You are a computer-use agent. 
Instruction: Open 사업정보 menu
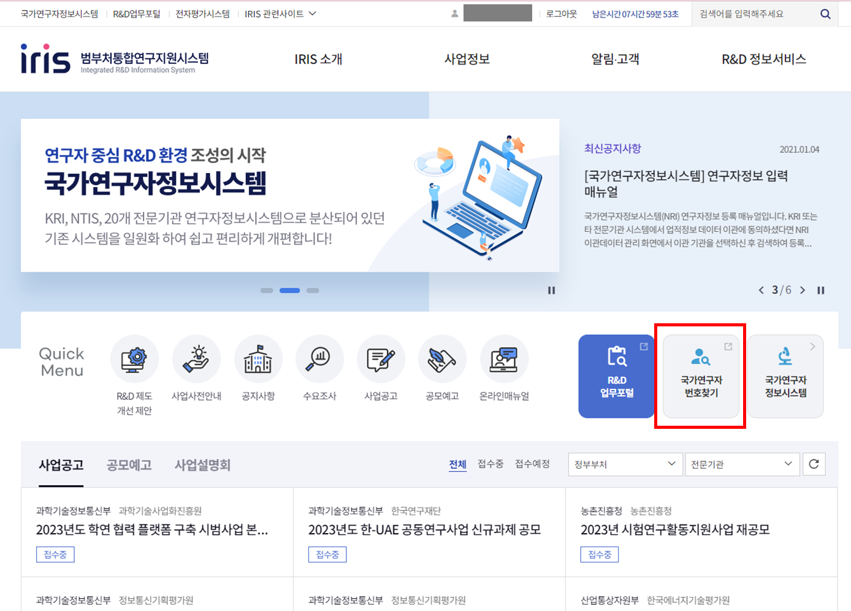pyautogui.click(x=467, y=59)
